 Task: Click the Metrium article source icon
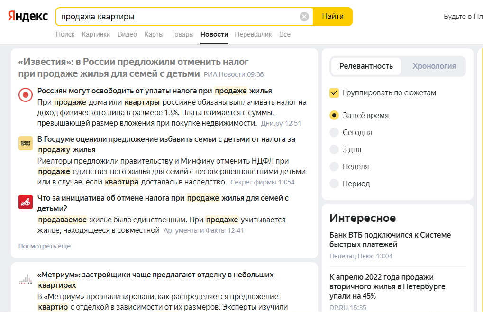click(26, 279)
